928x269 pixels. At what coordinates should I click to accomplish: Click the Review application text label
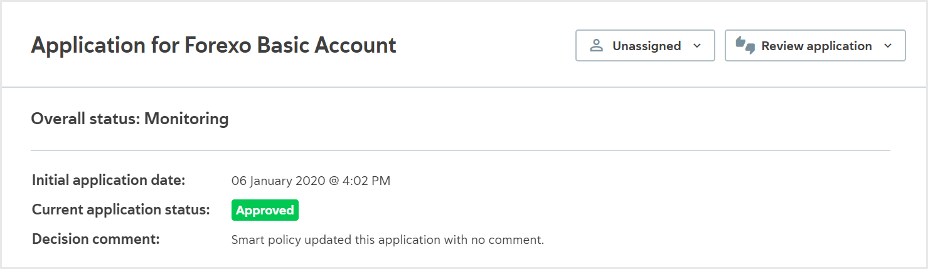click(x=817, y=46)
